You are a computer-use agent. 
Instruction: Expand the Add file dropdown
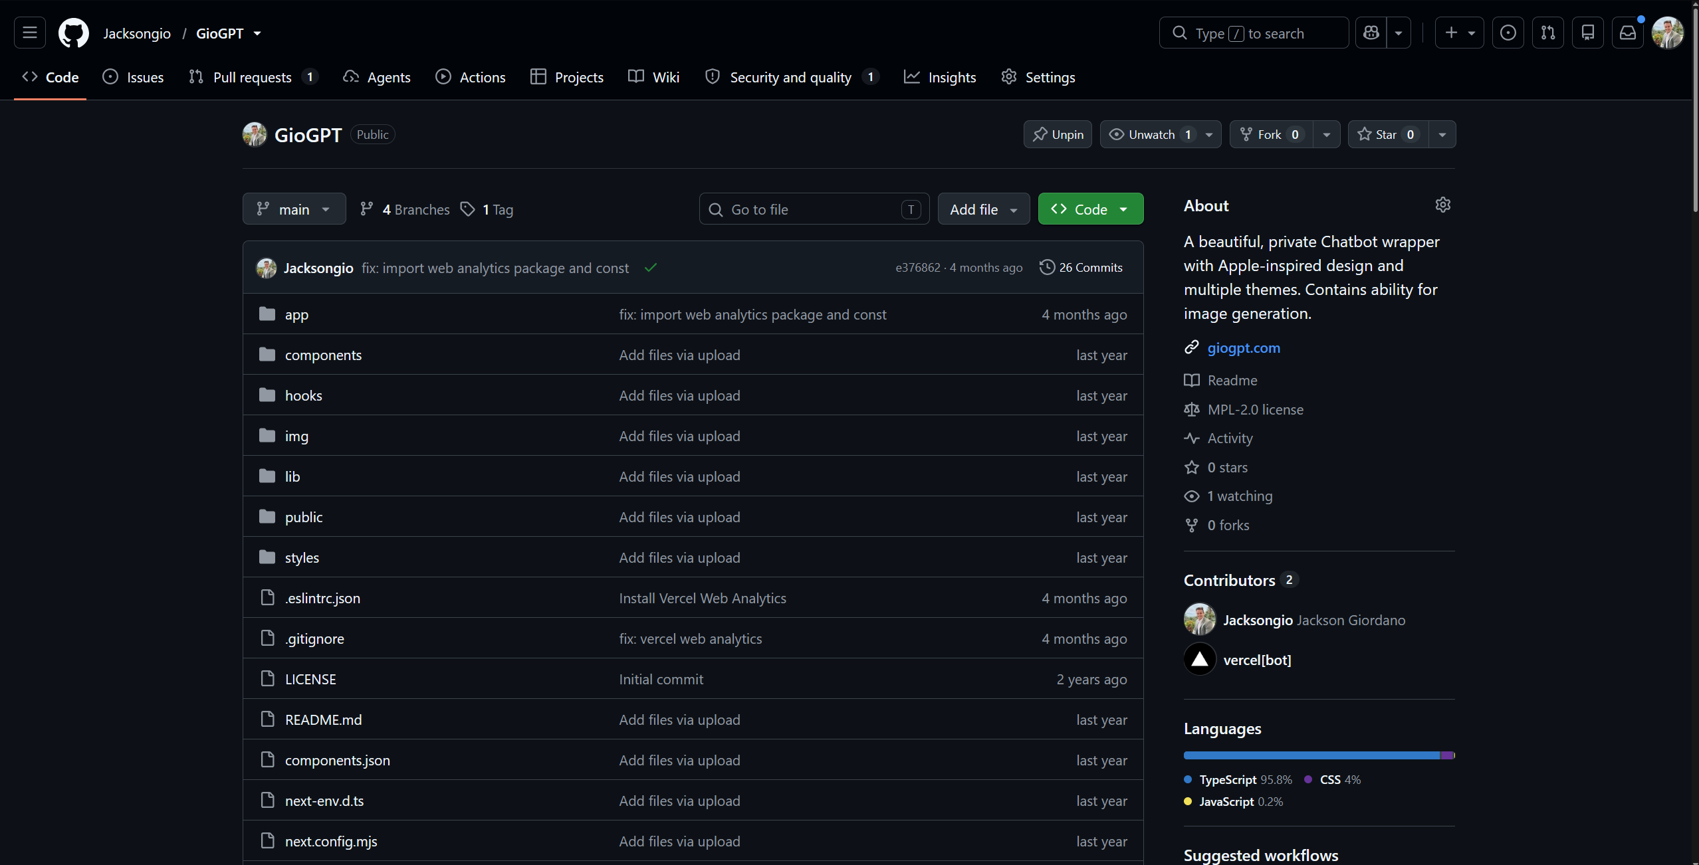click(x=984, y=209)
